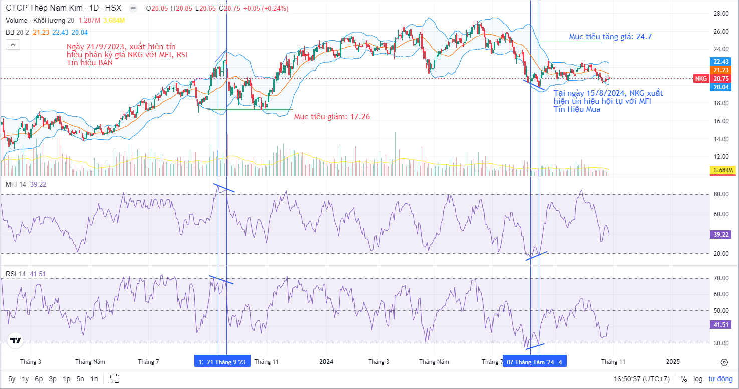The width and height of the screenshot is (739, 389).
Task: Select the 1p time range
Action: (66, 379)
